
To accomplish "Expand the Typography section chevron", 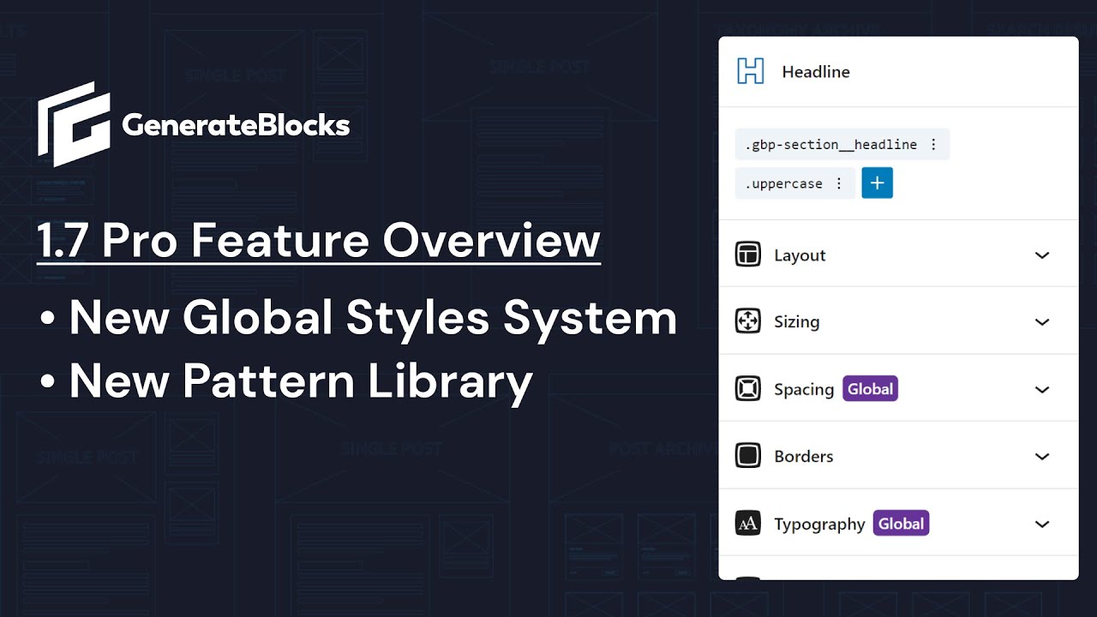I will (1042, 524).
